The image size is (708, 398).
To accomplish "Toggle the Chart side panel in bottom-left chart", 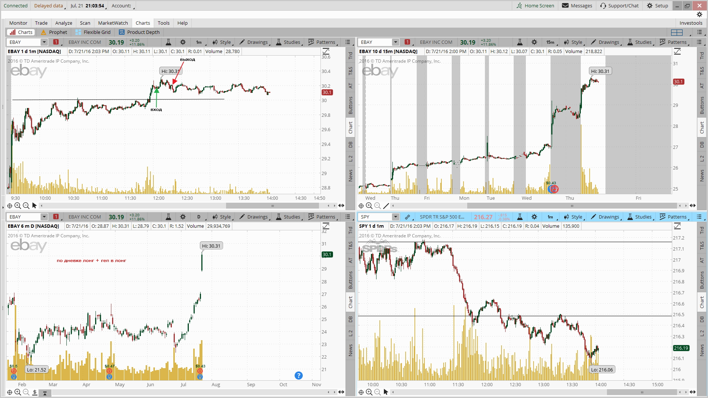I will click(x=350, y=302).
